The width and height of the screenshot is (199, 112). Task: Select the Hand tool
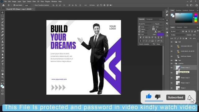click(2, 74)
